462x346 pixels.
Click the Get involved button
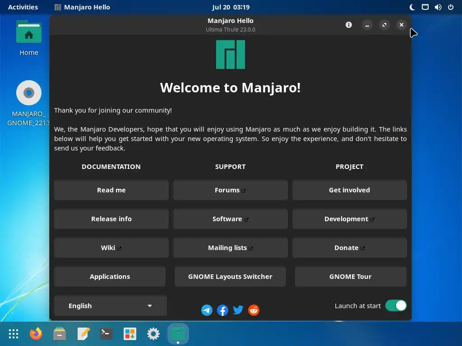coord(350,190)
